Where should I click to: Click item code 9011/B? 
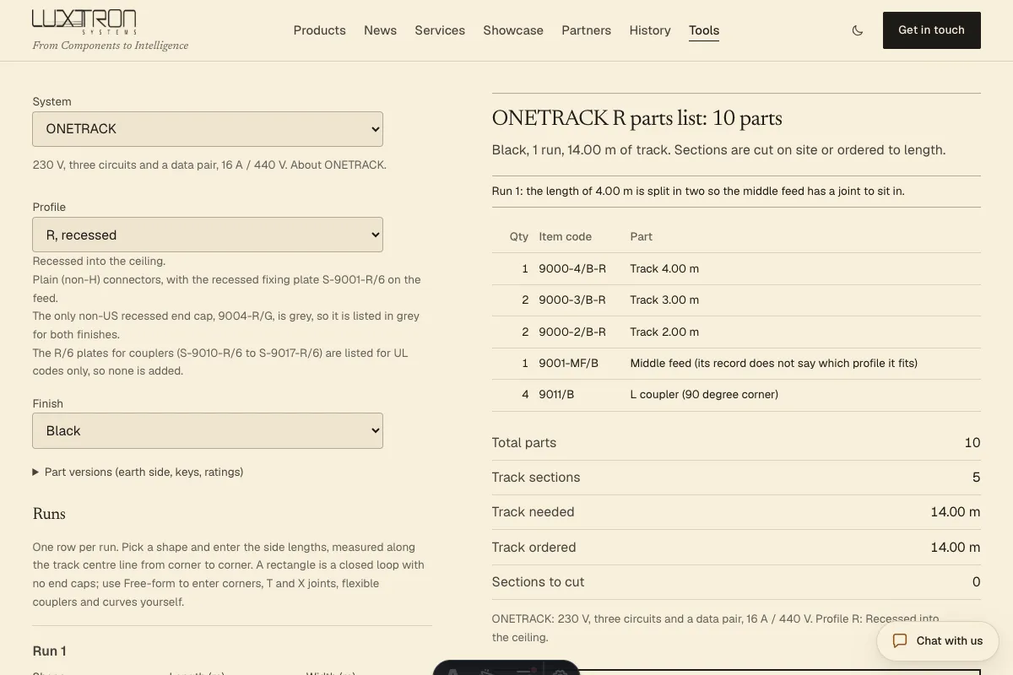point(556,394)
